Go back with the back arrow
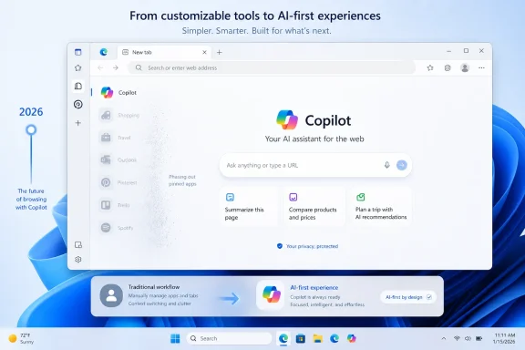The image size is (525, 350). (100, 68)
